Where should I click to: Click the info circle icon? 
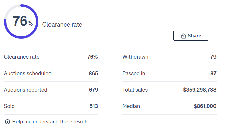coord(7,122)
